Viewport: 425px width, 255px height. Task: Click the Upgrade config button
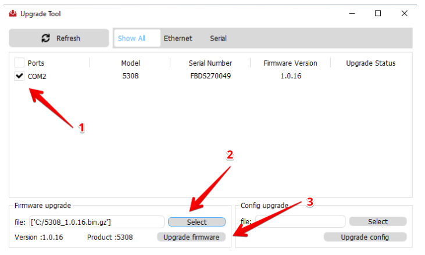pos(365,237)
